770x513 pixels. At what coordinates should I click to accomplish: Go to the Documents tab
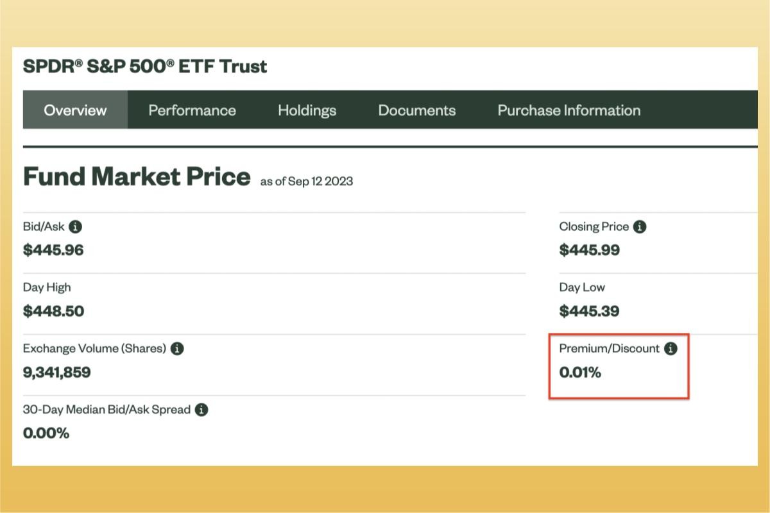point(417,110)
